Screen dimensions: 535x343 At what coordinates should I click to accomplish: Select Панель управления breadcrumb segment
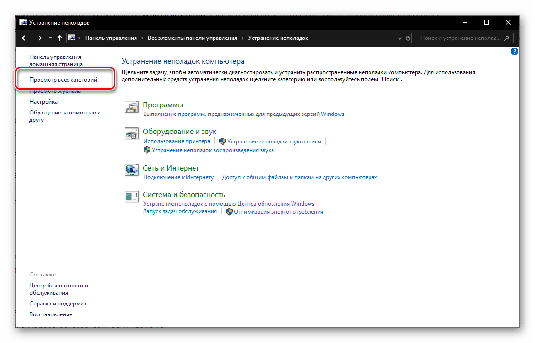pos(111,38)
